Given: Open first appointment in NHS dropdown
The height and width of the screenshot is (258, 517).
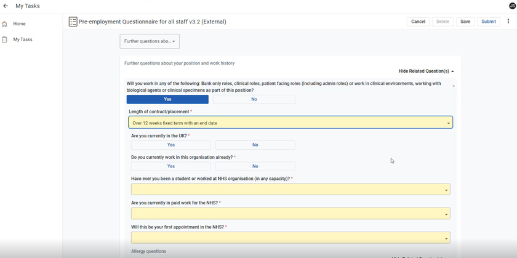Looking at the screenshot, I should pyautogui.click(x=291, y=238).
